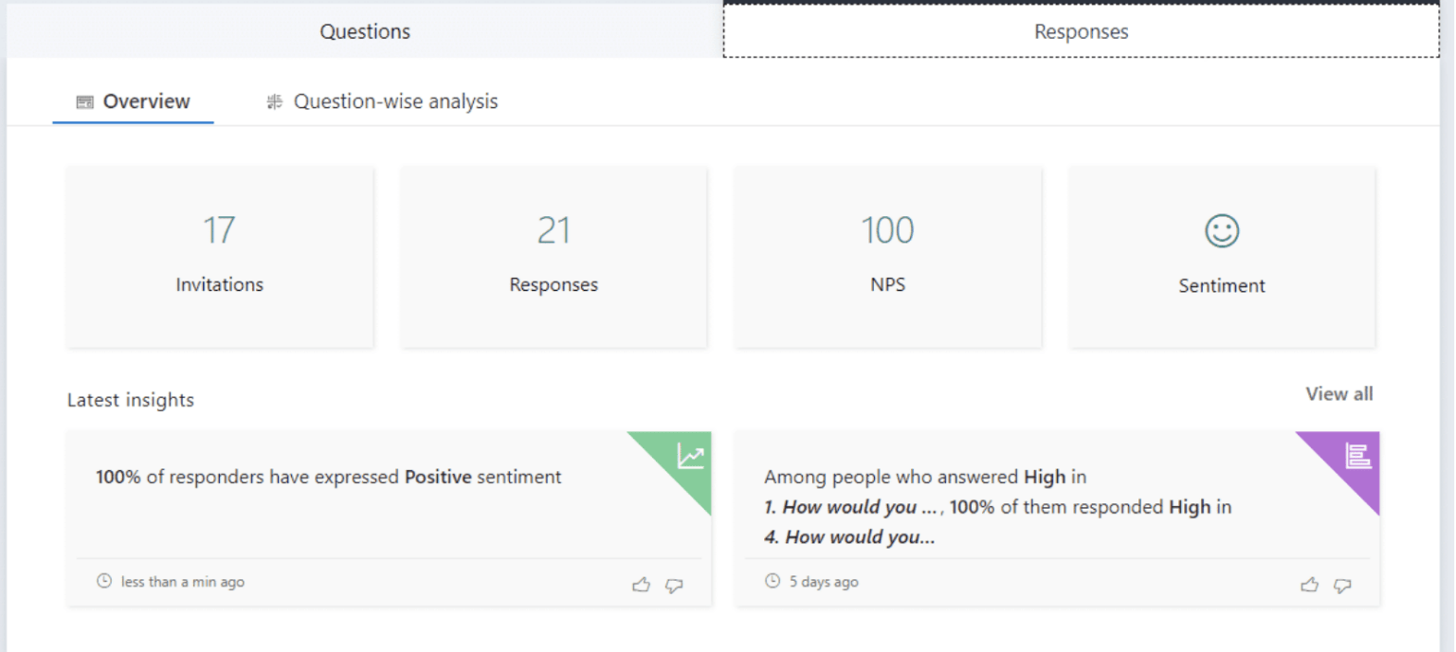1456x652 pixels.
Task: Click the green trend chart corner icon
Action: [691, 457]
